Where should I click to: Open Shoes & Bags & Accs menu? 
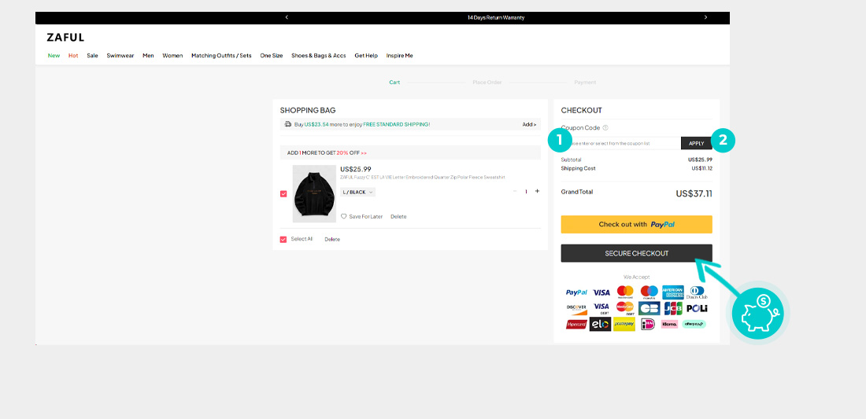point(319,56)
